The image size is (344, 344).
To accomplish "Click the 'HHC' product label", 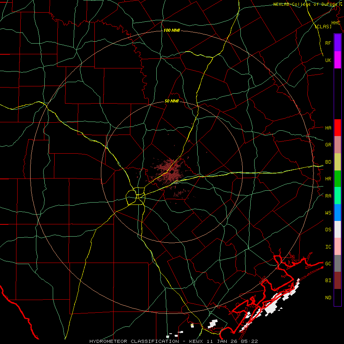I will 336,23.
